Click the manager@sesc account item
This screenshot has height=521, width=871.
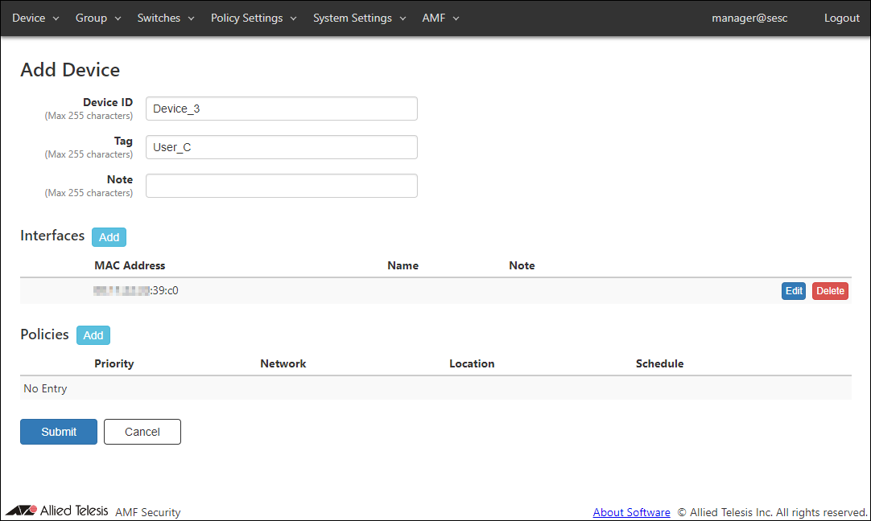coord(749,18)
